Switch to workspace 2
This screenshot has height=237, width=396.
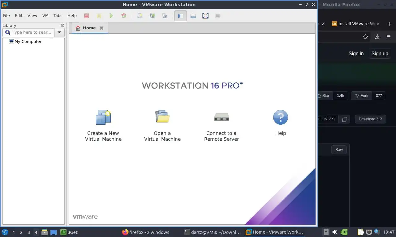coord(21,232)
